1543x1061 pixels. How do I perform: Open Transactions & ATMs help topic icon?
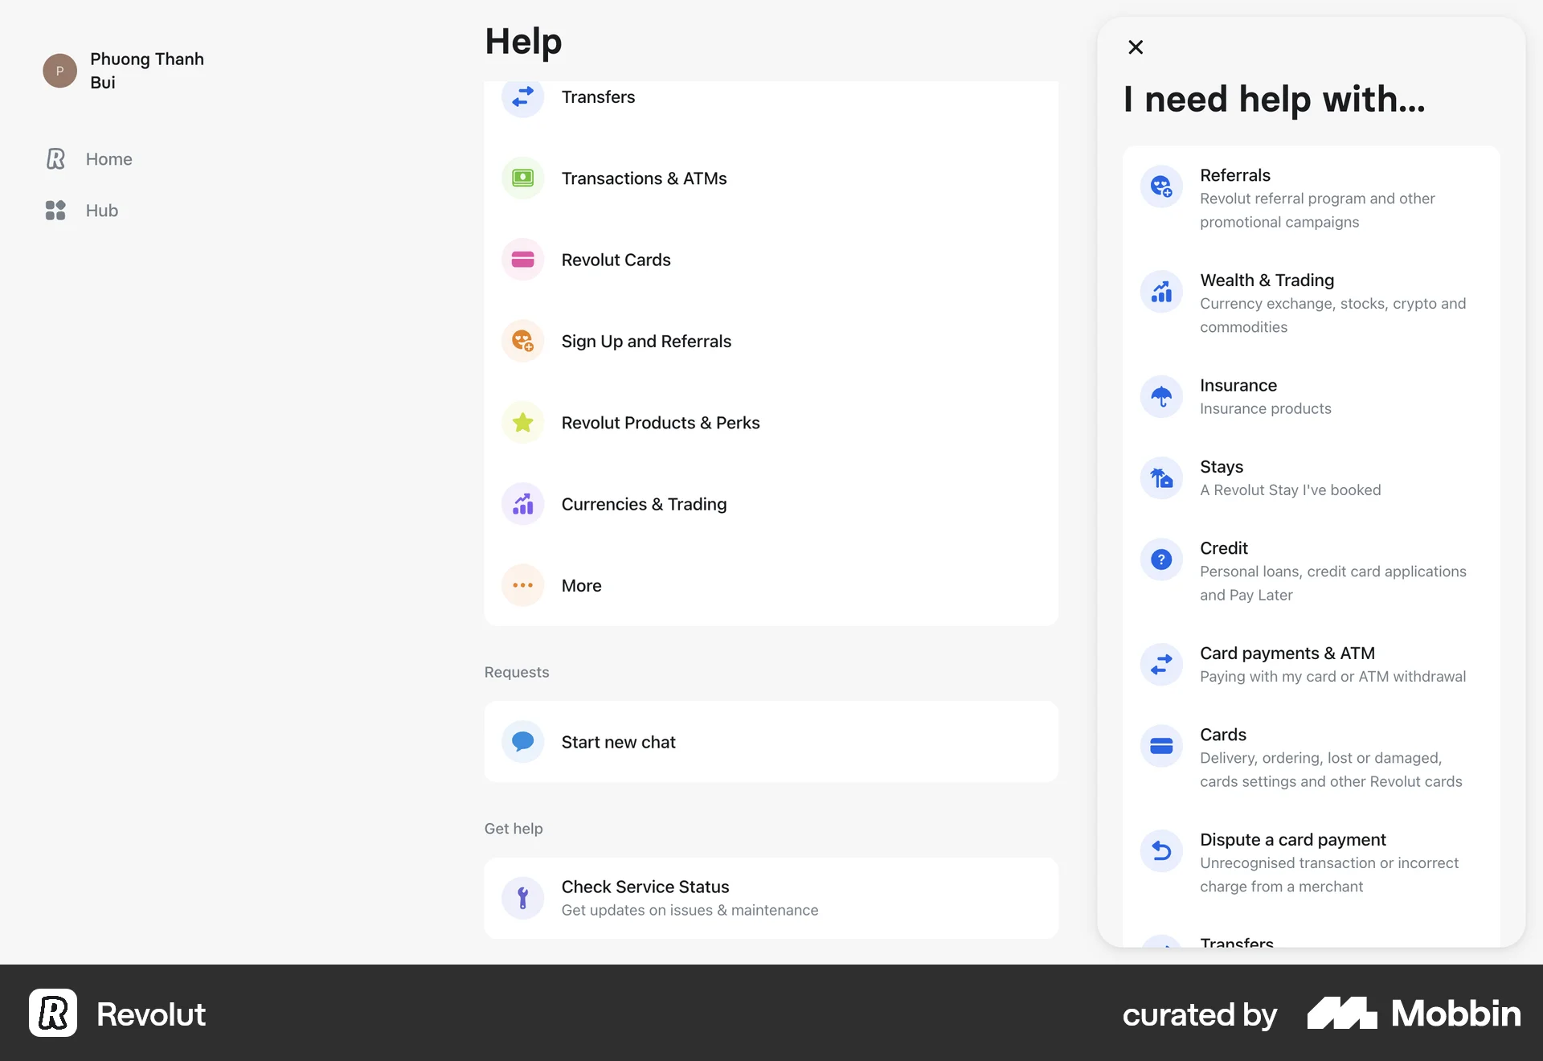[x=522, y=178]
